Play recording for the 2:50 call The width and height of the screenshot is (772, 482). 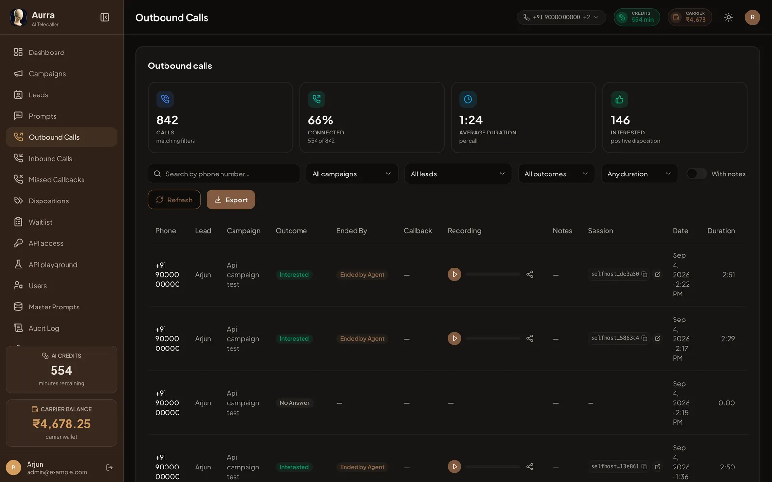click(455, 467)
